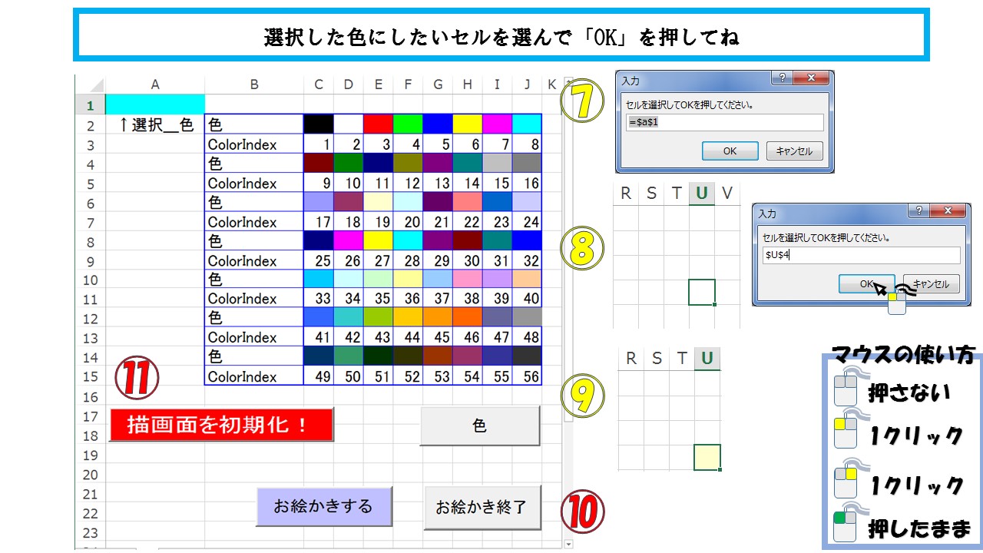Screen dimensions: 983x553
Task: Click row header 23 of the worksheet
Action: (x=91, y=532)
